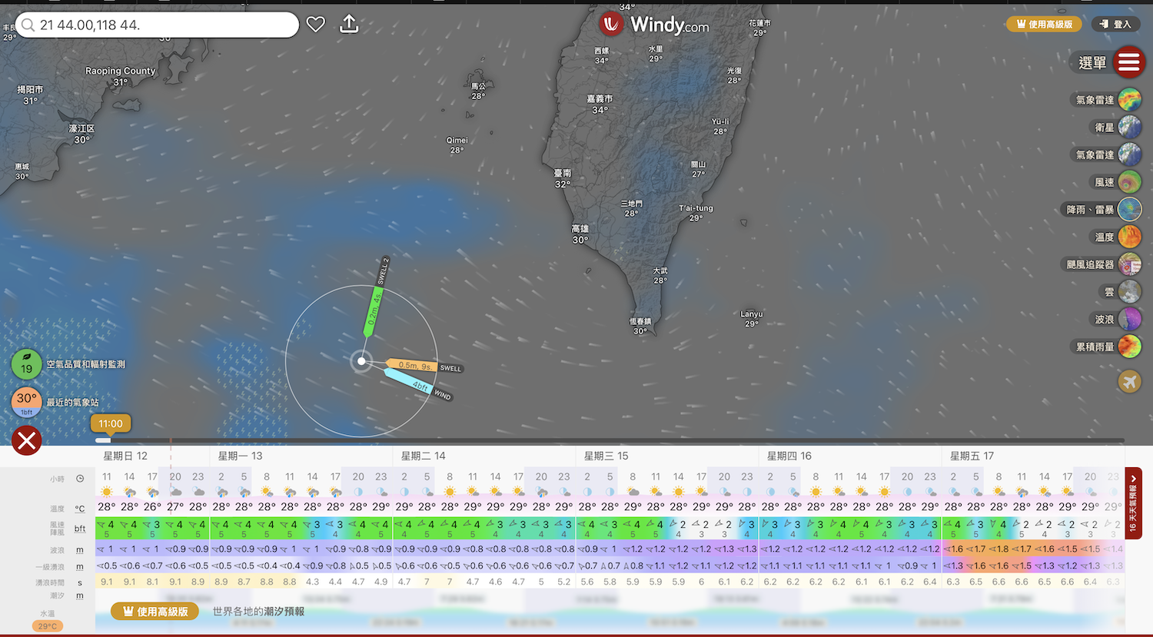Screen dimensions: 1153x637
Task: Close forecast panel with red X button
Action: coord(27,441)
